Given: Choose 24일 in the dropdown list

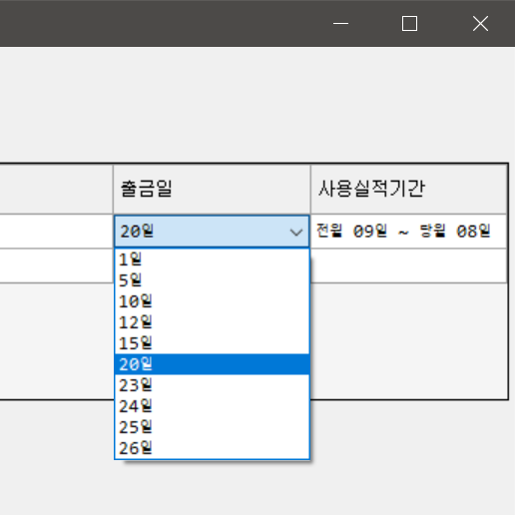Looking at the screenshot, I should [x=212, y=406].
